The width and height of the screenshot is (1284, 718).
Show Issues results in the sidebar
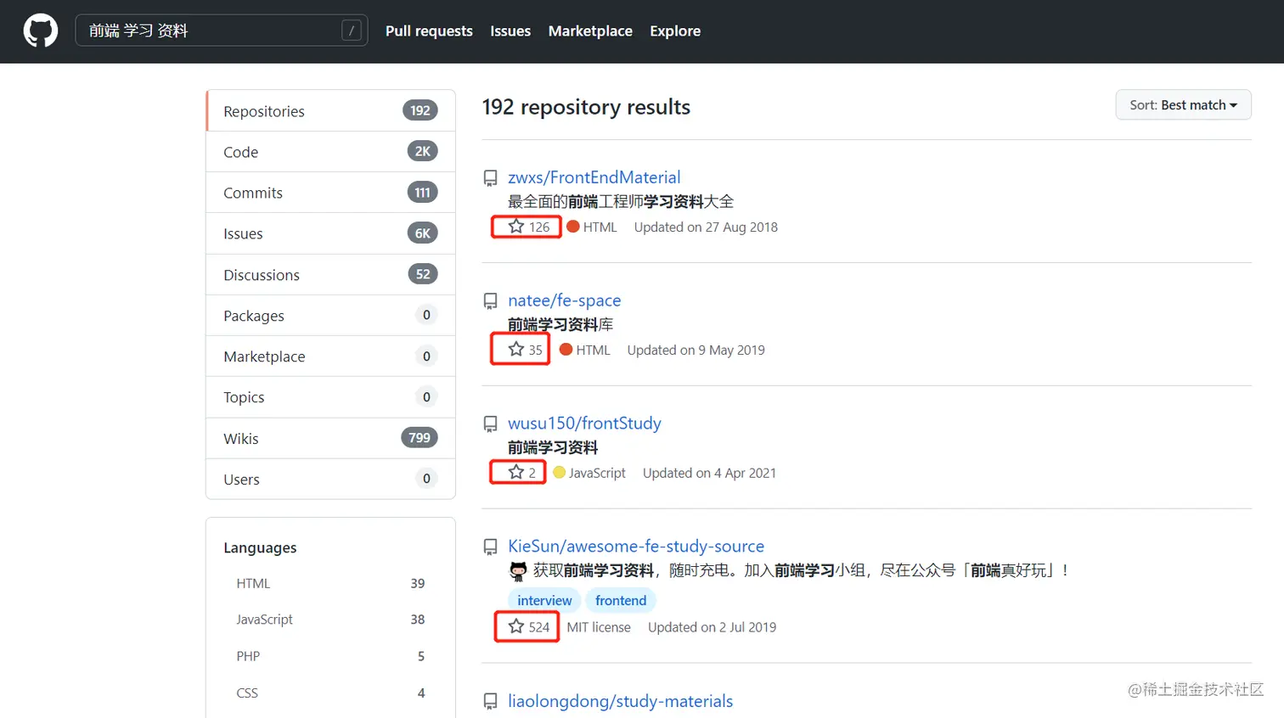pos(331,233)
